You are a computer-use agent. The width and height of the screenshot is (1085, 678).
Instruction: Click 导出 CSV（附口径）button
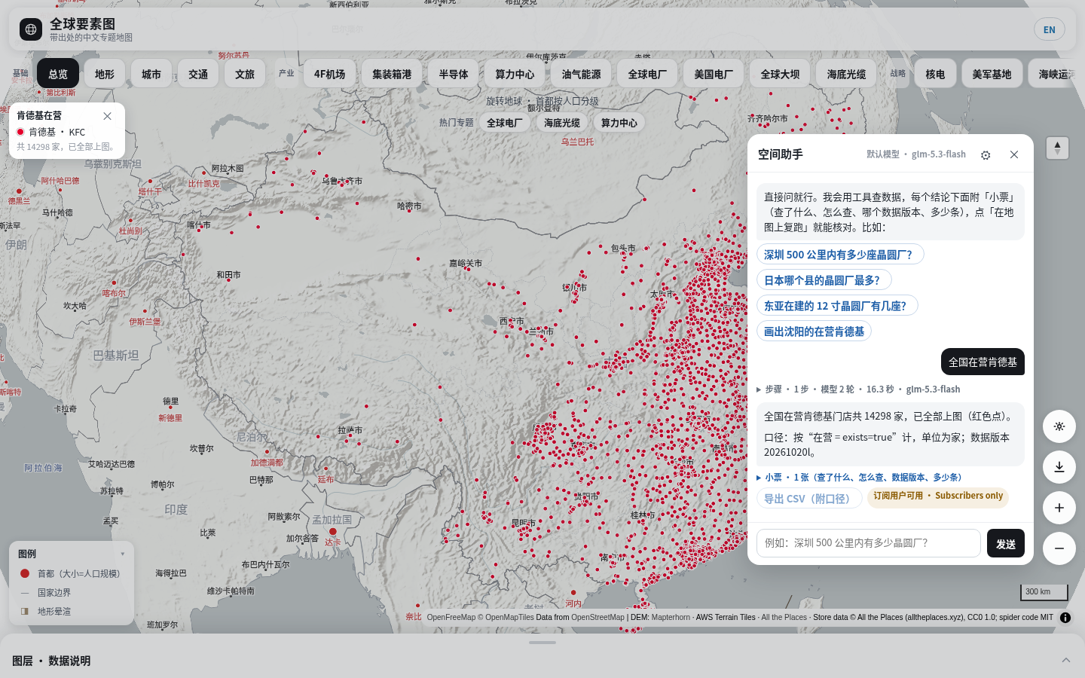pos(809,499)
